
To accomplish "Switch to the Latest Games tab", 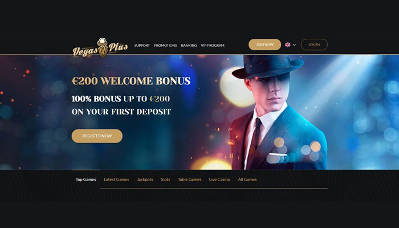I will point(116,180).
